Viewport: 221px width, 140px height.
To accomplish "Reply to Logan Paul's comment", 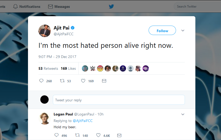I will click(x=56, y=135).
